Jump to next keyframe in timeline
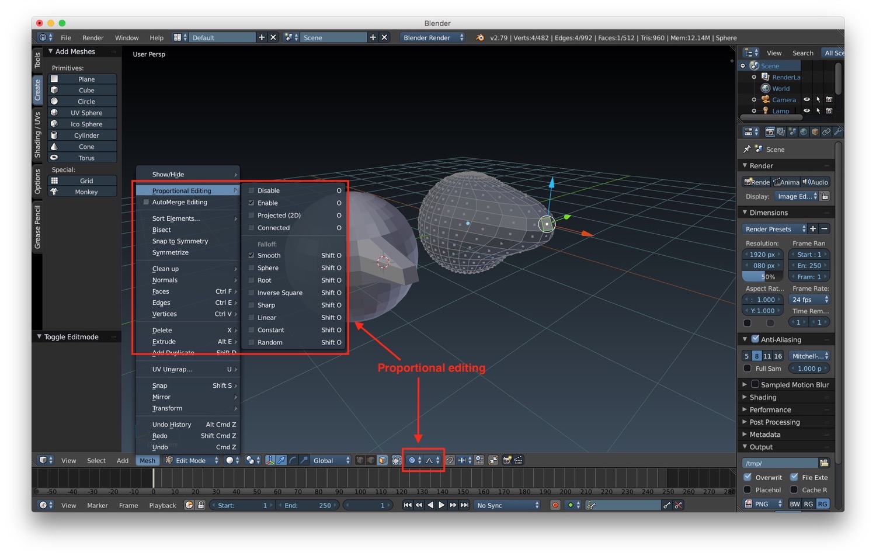 453,505
